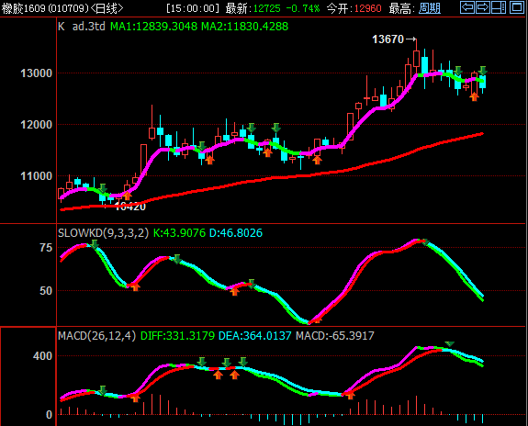The height and width of the screenshot is (426, 528).
Task: Click the K:43.9076 readout
Action: click(x=179, y=232)
